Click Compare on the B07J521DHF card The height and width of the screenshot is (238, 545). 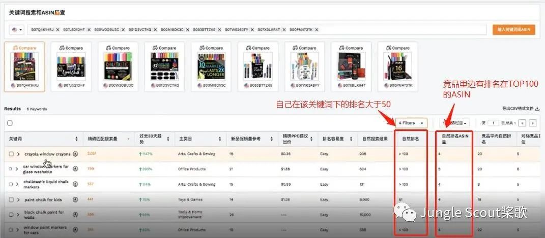click(71, 48)
